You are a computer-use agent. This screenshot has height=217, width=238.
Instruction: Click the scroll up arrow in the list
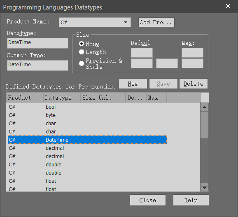205,107
